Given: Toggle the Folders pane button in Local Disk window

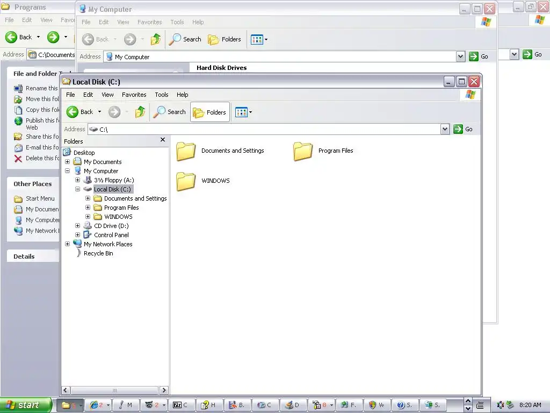Looking at the screenshot, I should (210, 112).
